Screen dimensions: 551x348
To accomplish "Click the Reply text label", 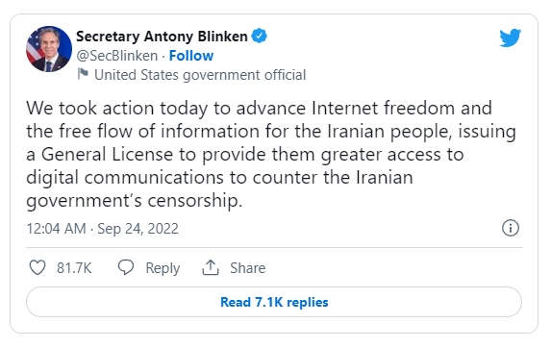I will pyautogui.click(x=163, y=268).
